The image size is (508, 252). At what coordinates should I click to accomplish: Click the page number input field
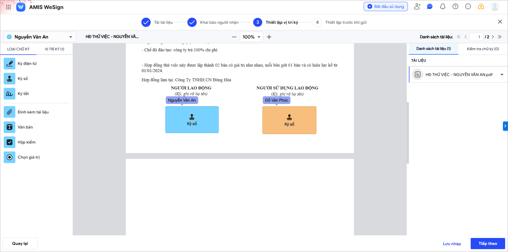pos(476,37)
